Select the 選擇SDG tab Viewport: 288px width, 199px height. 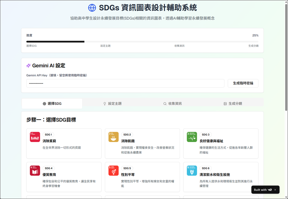click(x=52, y=104)
